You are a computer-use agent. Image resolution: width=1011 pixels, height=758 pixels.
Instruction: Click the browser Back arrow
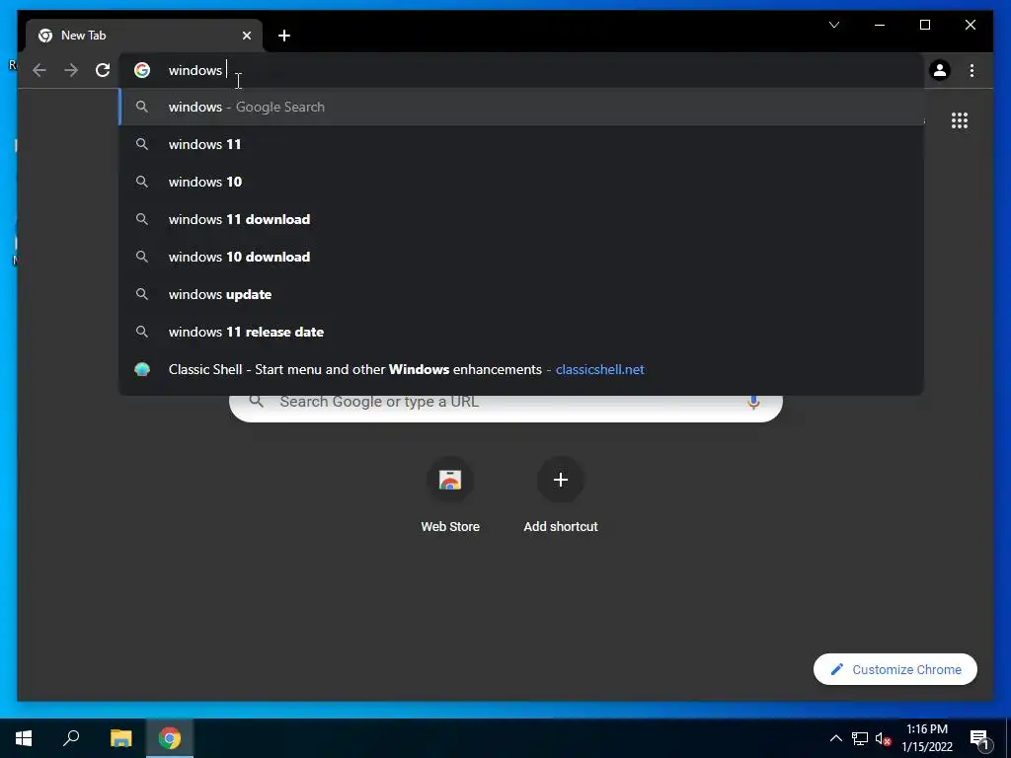pyautogui.click(x=39, y=70)
